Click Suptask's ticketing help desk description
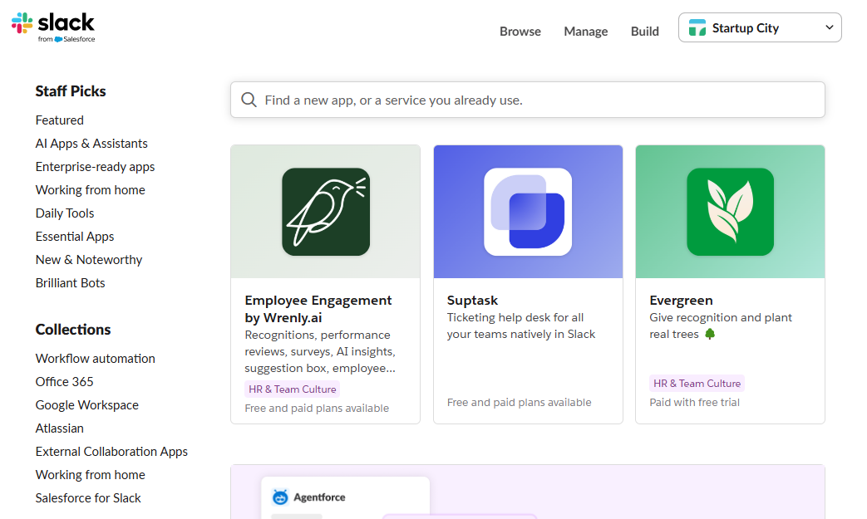Image resolution: width=867 pixels, height=519 pixels. (x=521, y=326)
